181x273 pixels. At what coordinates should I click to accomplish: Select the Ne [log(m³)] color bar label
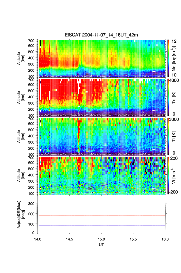coord(174,58)
